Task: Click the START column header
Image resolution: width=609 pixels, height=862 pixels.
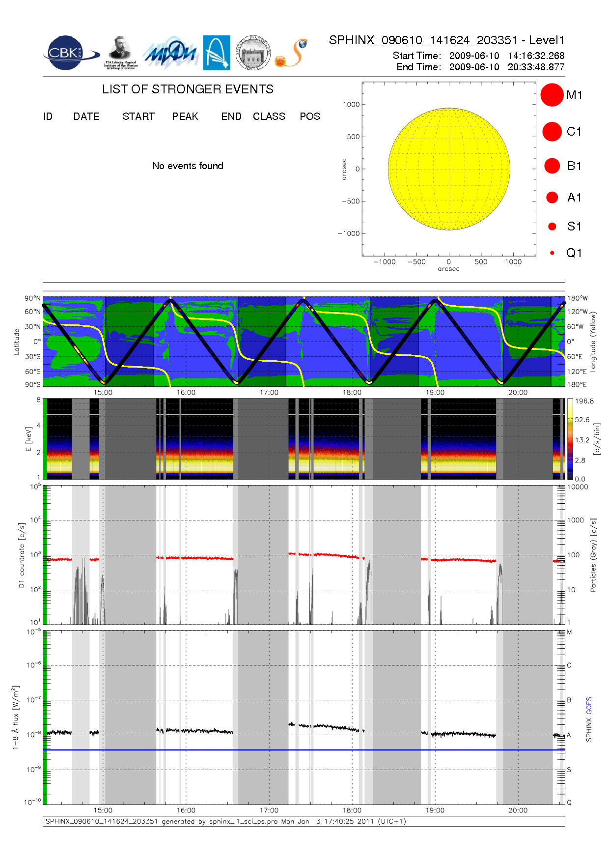Action: (138, 116)
